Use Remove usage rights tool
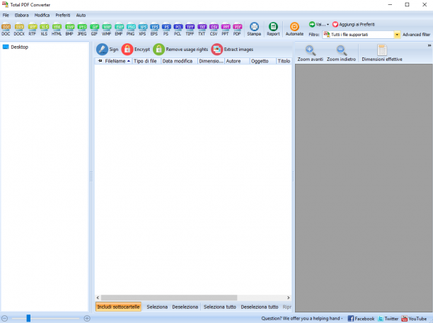The image size is (433, 323). (x=180, y=49)
